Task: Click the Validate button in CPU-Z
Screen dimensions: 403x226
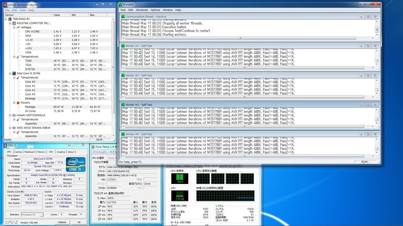Action: click(62, 222)
